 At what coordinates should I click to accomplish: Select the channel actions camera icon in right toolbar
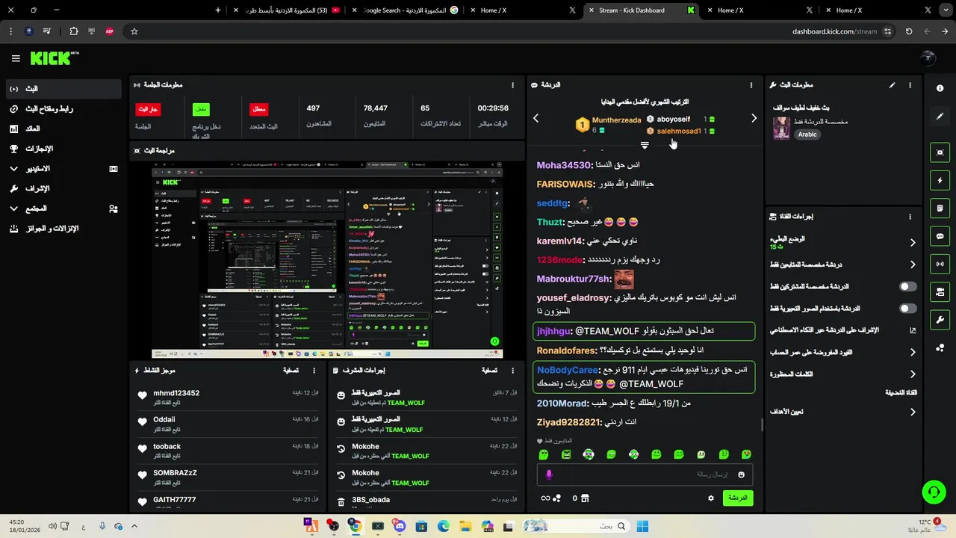(x=940, y=291)
